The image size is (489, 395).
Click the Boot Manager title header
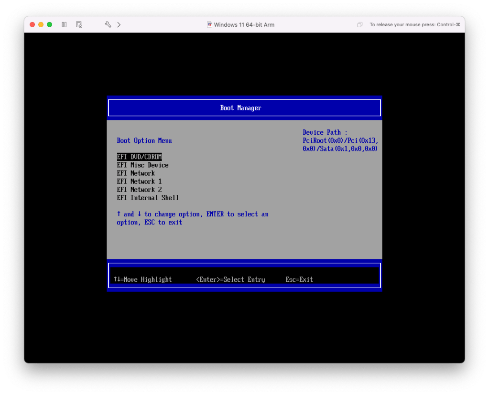240,108
